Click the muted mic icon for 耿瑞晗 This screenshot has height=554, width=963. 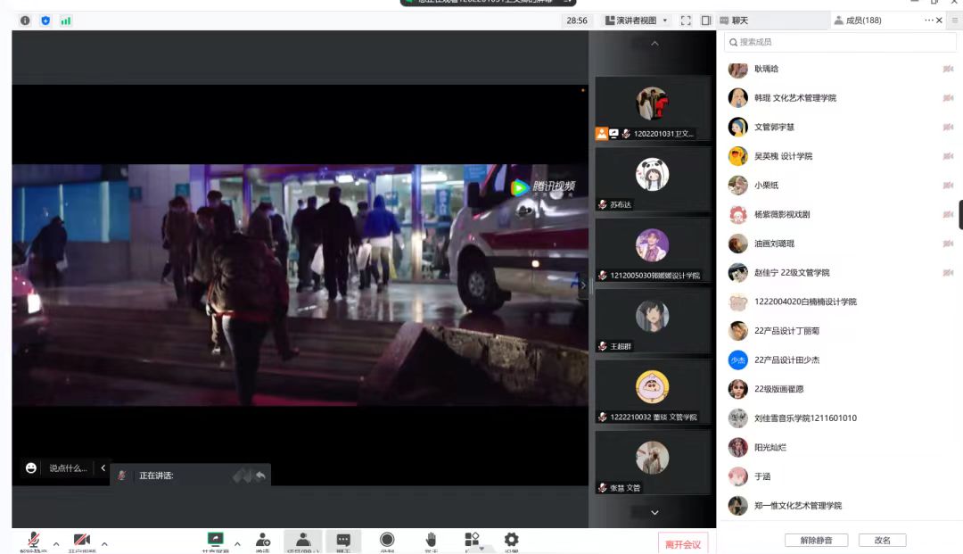point(948,69)
